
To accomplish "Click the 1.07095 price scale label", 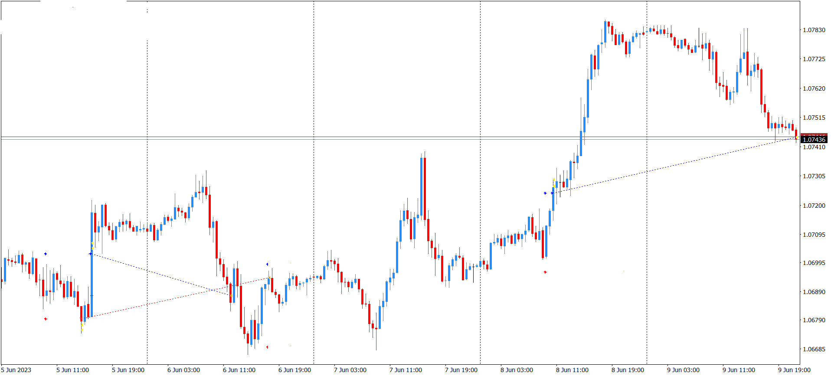I will point(814,235).
